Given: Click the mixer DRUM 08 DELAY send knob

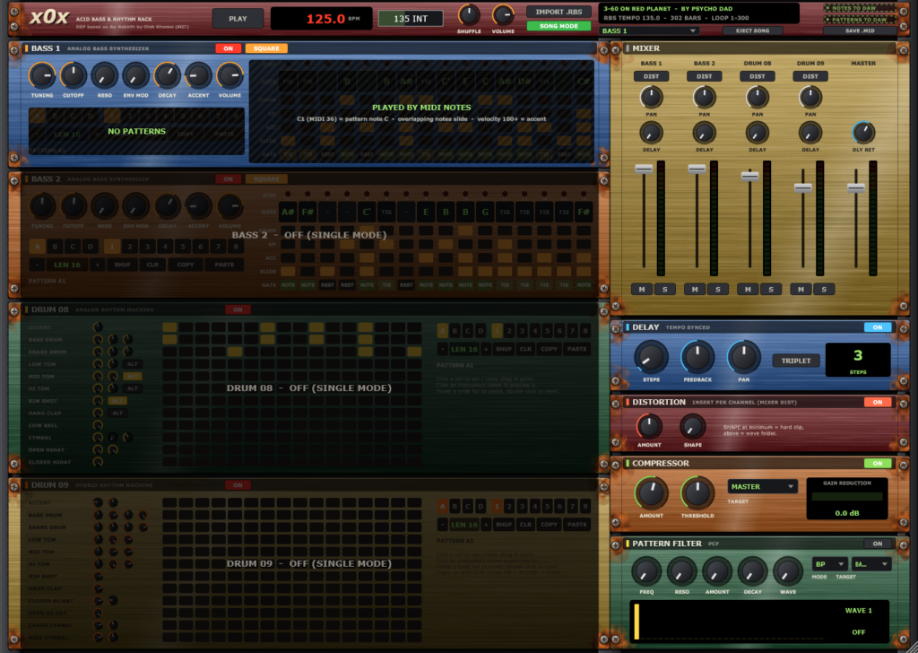Looking at the screenshot, I should tap(757, 133).
